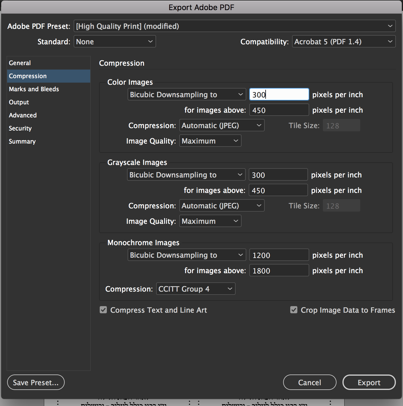
Task: Open Color Images downsampling method dropdown
Action: tap(187, 95)
